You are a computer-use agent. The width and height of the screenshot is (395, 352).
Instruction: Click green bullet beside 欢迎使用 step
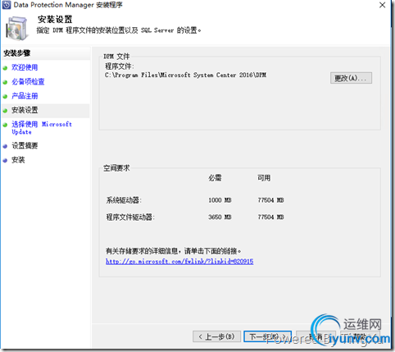(x=5, y=68)
